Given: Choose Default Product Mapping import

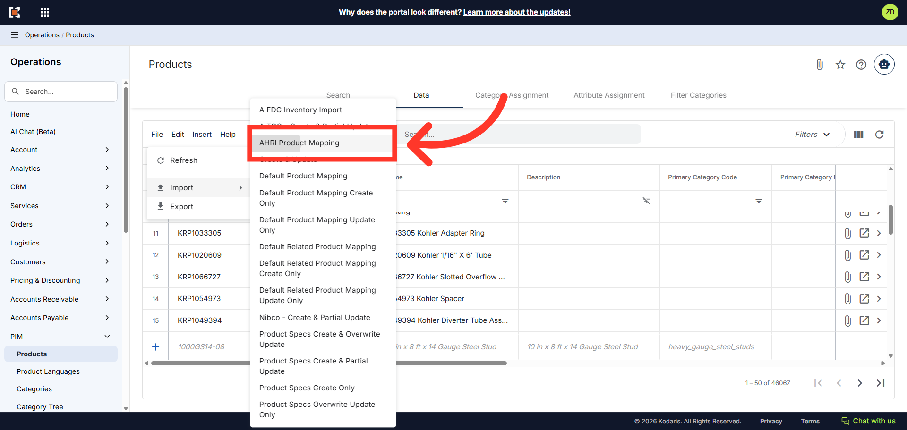Looking at the screenshot, I should (323, 176).
